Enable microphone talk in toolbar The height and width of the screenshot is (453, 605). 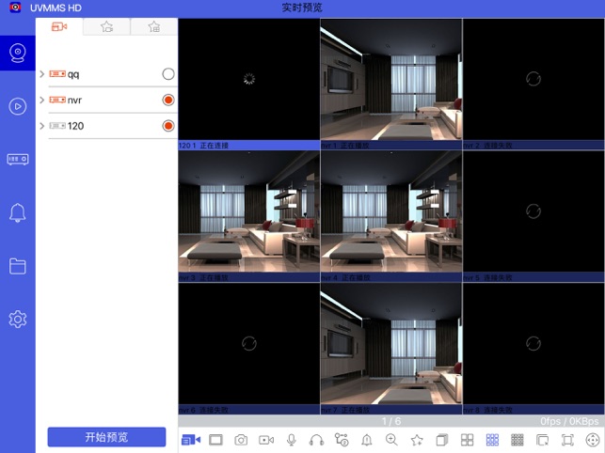click(x=292, y=440)
